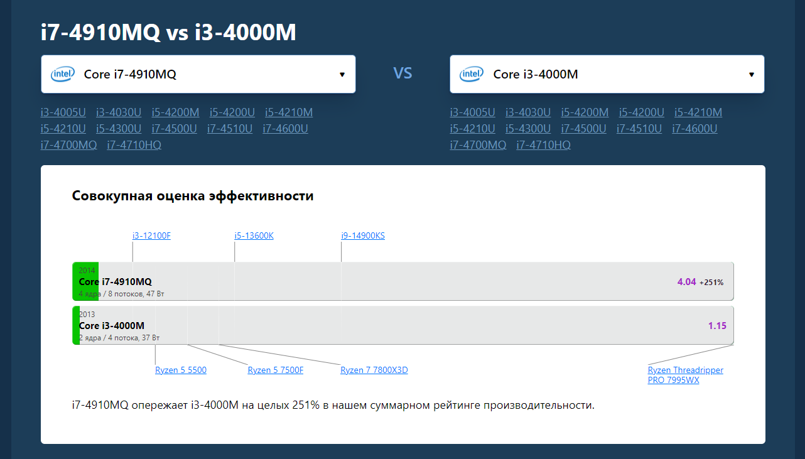Open i5-4200M link under the i3-4000M selector

coord(585,112)
